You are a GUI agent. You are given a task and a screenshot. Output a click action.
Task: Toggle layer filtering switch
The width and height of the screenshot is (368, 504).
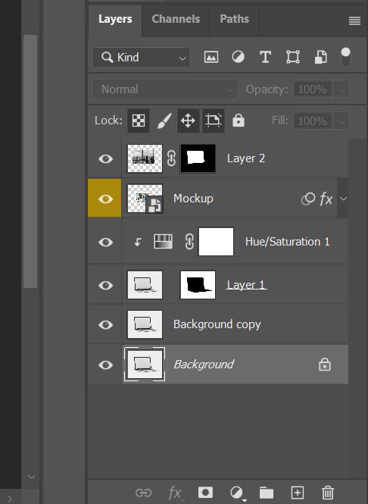(345, 57)
